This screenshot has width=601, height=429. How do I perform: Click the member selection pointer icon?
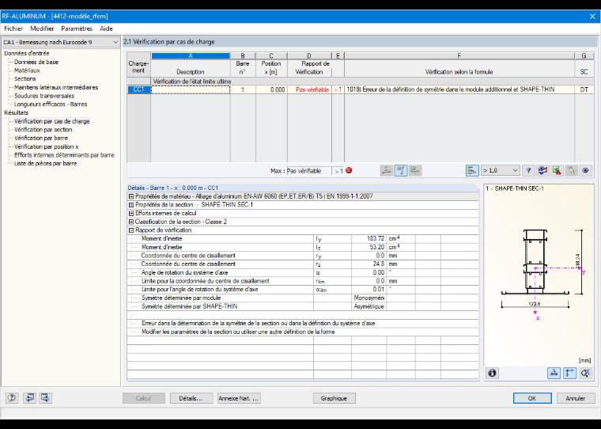coord(571,170)
